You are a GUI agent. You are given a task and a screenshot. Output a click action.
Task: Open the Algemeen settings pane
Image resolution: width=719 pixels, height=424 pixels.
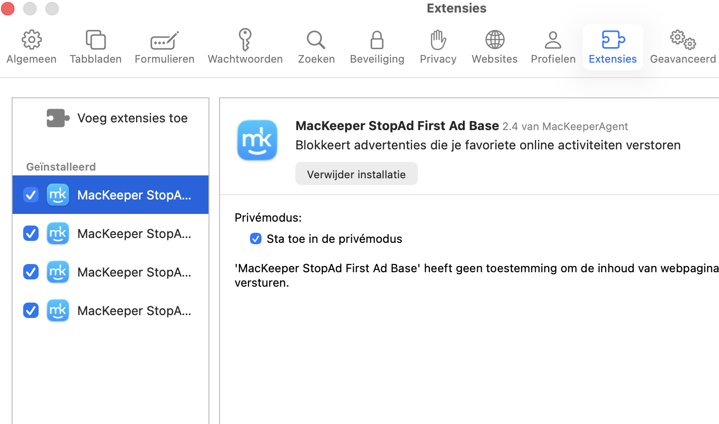click(31, 46)
